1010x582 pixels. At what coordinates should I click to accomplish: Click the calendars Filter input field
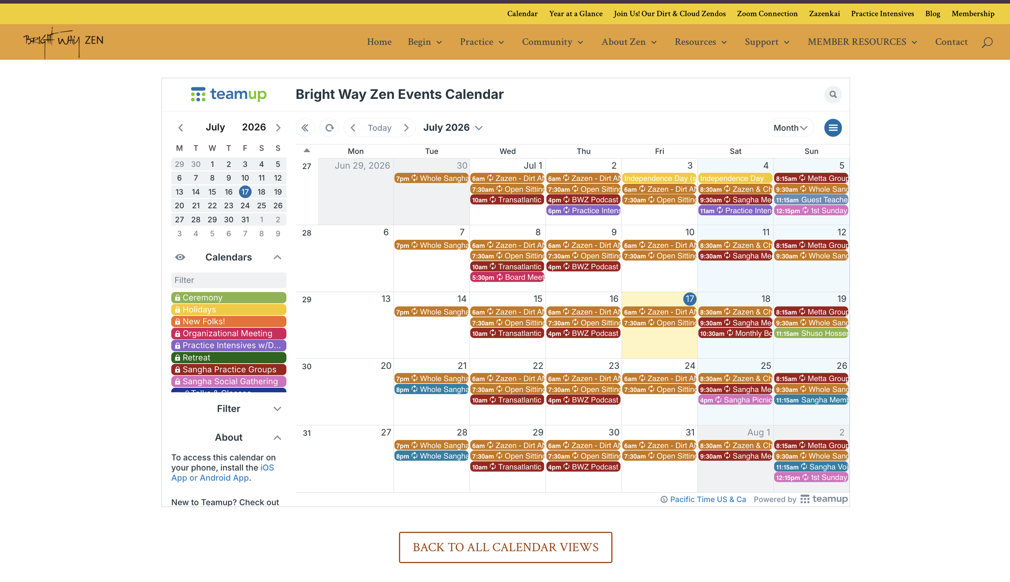pyautogui.click(x=229, y=280)
